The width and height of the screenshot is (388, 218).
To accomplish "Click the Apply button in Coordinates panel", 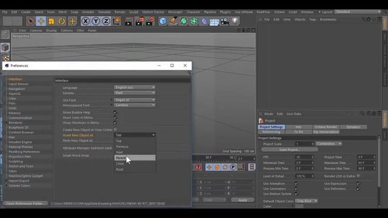I will click(x=242, y=200).
